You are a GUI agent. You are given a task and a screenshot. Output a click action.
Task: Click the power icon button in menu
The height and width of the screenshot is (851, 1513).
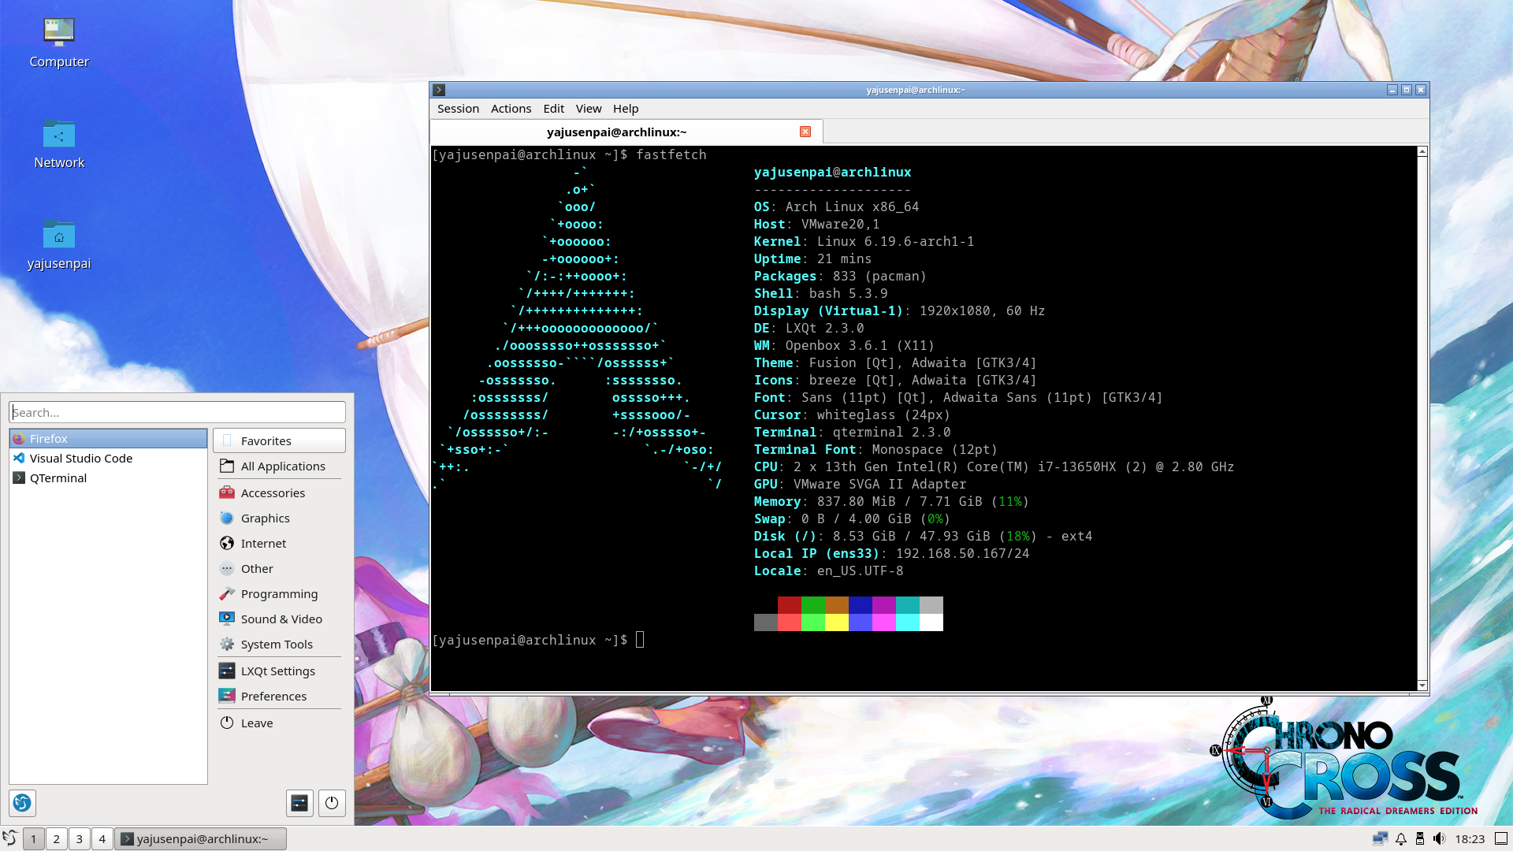[x=332, y=803]
